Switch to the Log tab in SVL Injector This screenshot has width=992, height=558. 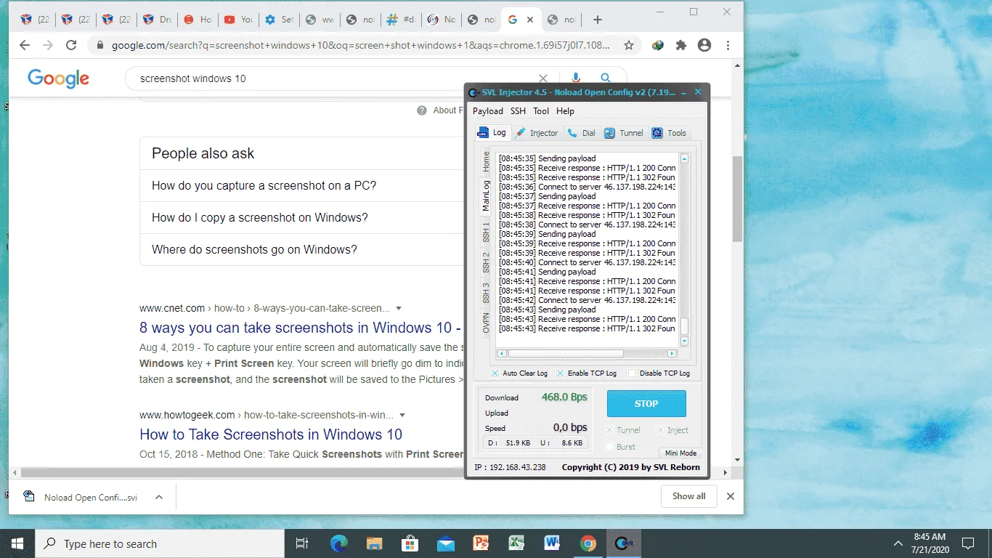tap(492, 133)
